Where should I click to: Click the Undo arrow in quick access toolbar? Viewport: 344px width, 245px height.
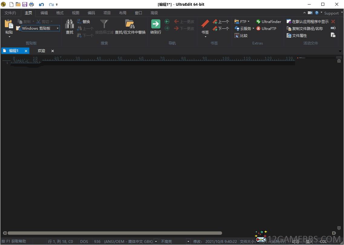click(41, 5)
